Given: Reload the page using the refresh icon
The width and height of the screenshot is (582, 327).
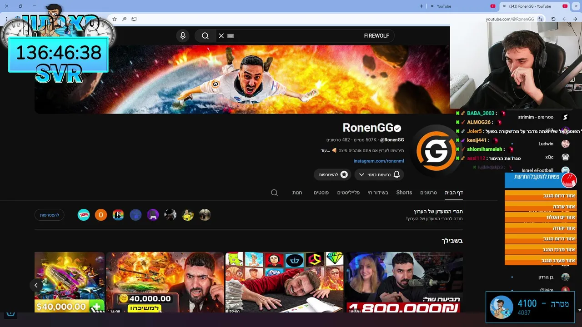Looking at the screenshot, I should coord(553,19).
